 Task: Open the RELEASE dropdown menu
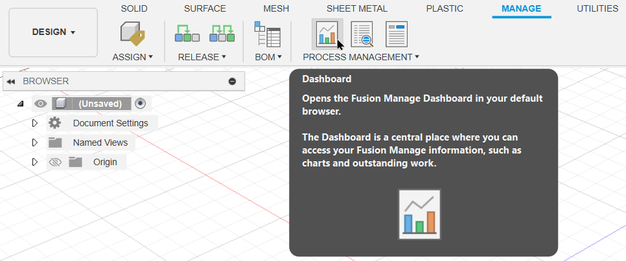click(x=202, y=57)
